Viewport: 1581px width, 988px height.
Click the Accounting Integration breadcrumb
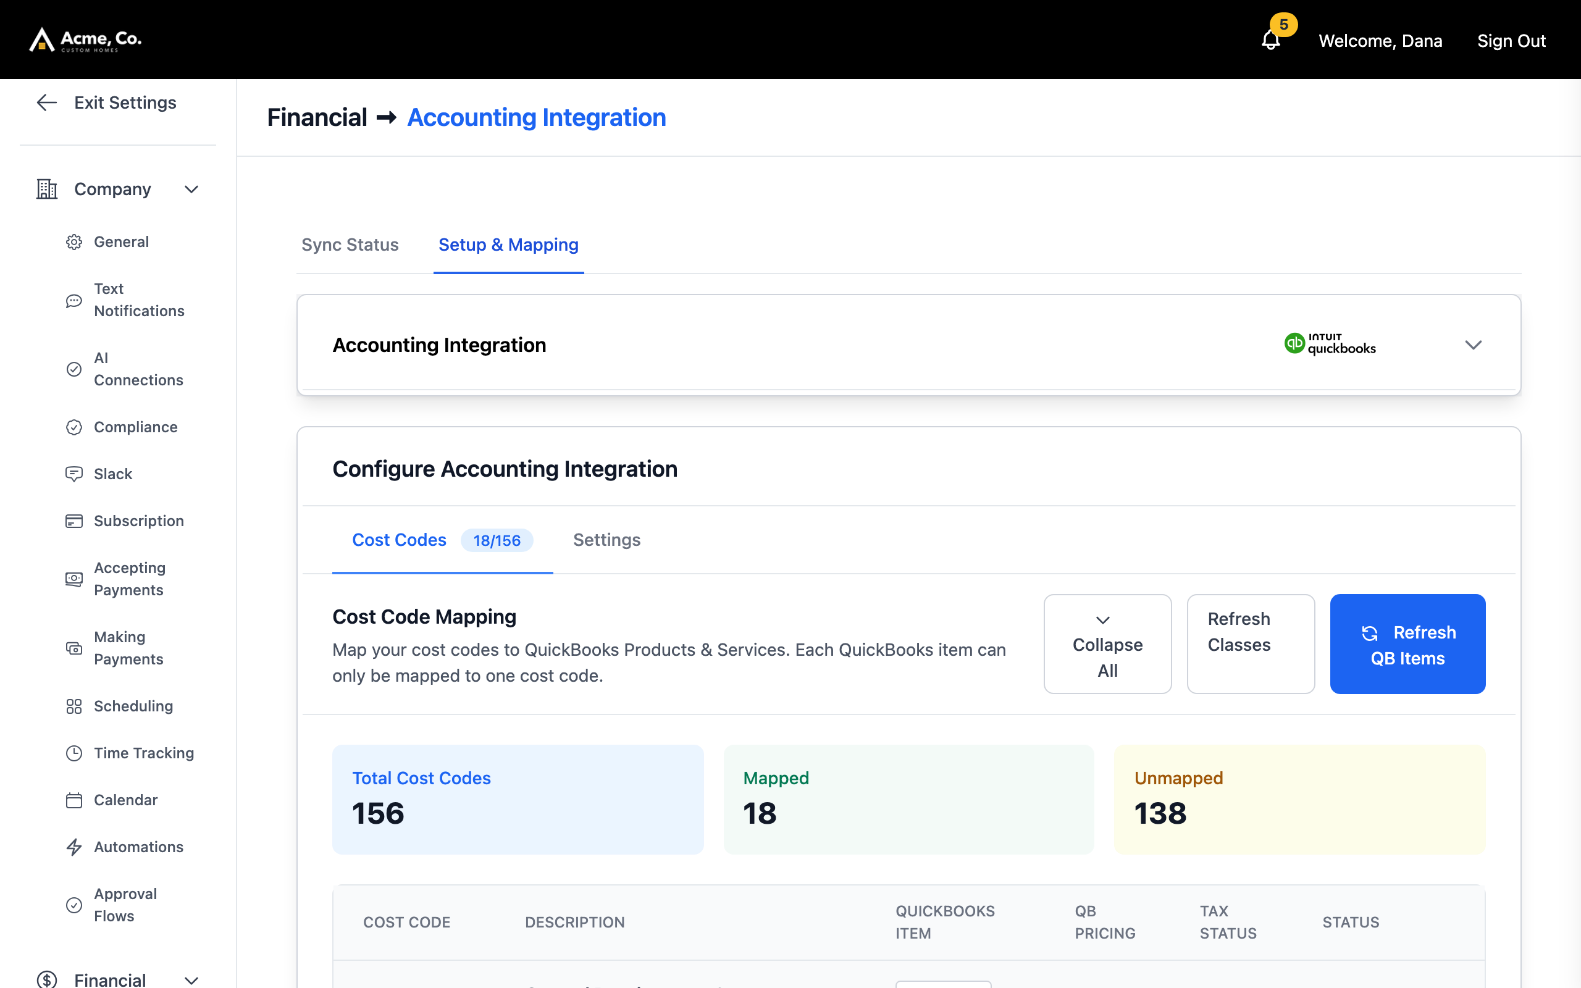[x=536, y=117]
